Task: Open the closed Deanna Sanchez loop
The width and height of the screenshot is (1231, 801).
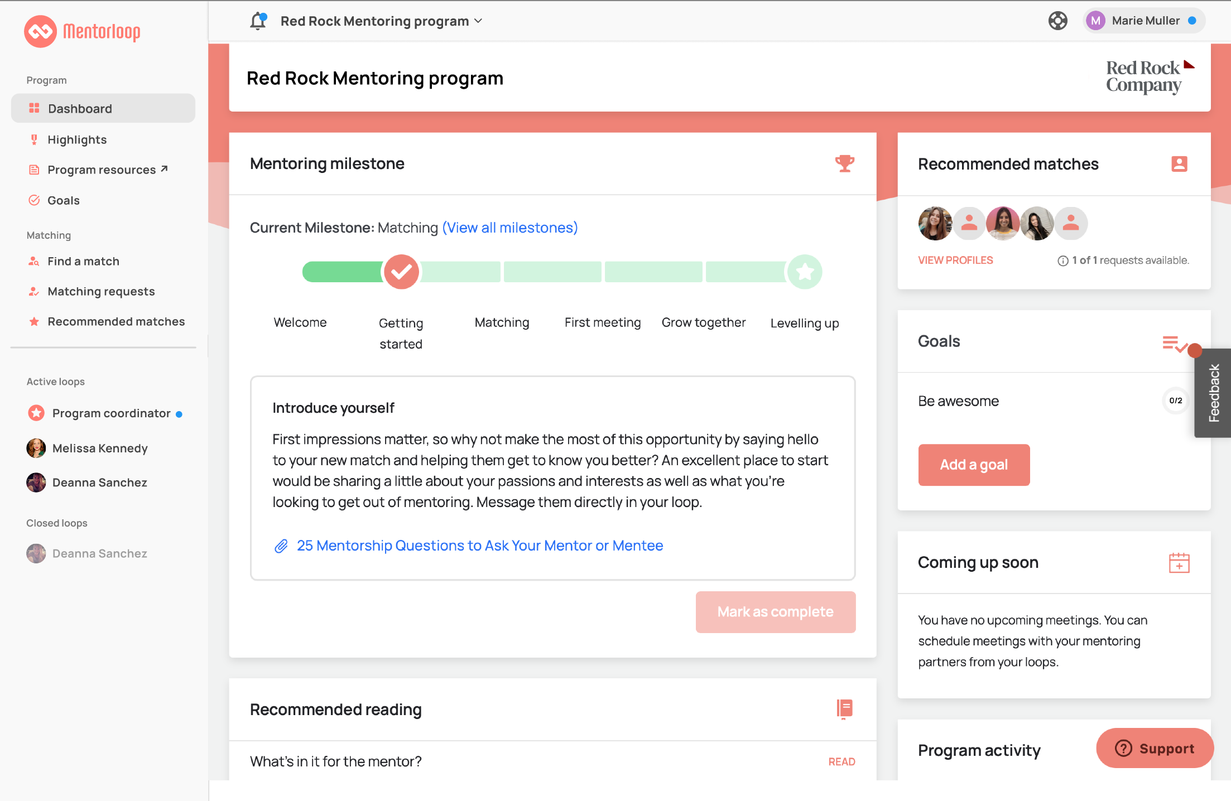Action: (x=87, y=553)
